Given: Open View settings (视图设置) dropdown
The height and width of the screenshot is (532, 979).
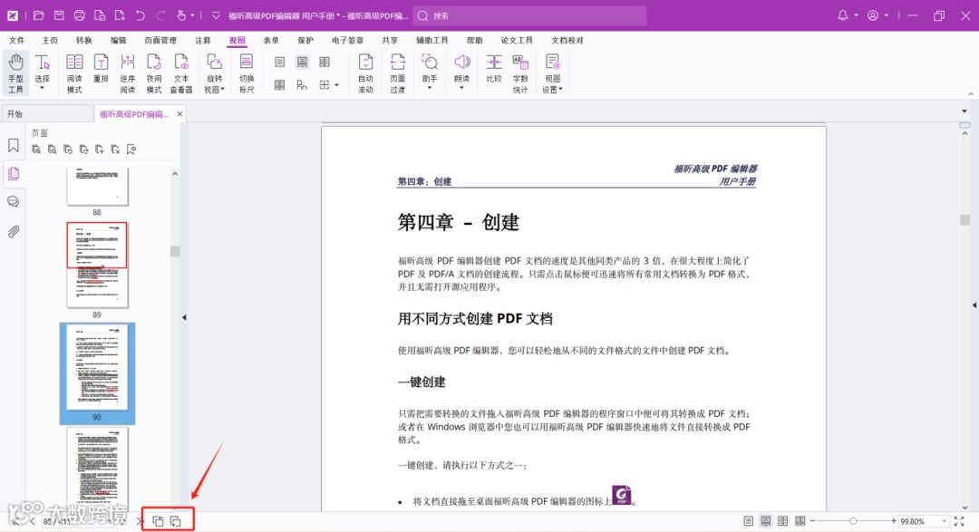Looking at the screenshot, I should pos(553,73).
